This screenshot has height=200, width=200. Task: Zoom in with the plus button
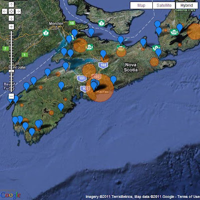tap(12, 26)
